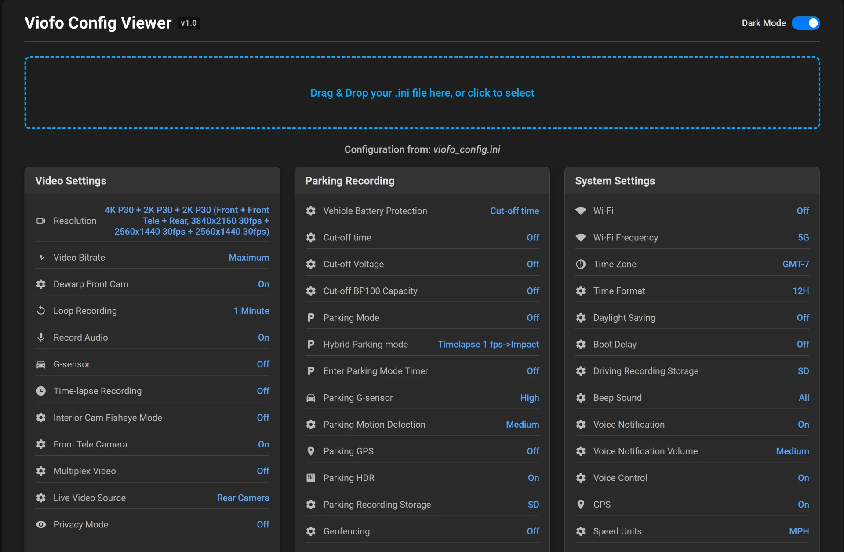
Task: Click the gear icon for Voice Control
Action: 581,478
